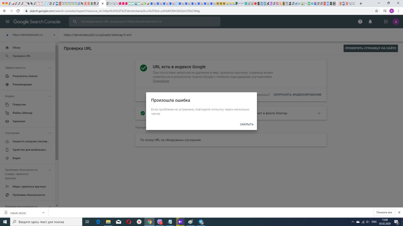403x226 pixels.
Task: Click the flag icon for manual actions
Action: [x=7, y=187]
